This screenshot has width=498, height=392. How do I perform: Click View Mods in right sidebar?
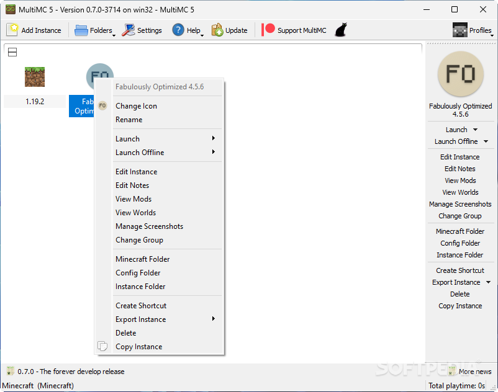pyautogui.click(x=460, y=180)
